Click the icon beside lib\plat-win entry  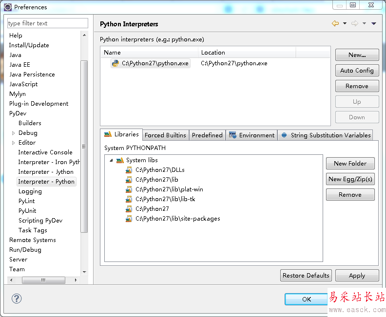(129, 189)
